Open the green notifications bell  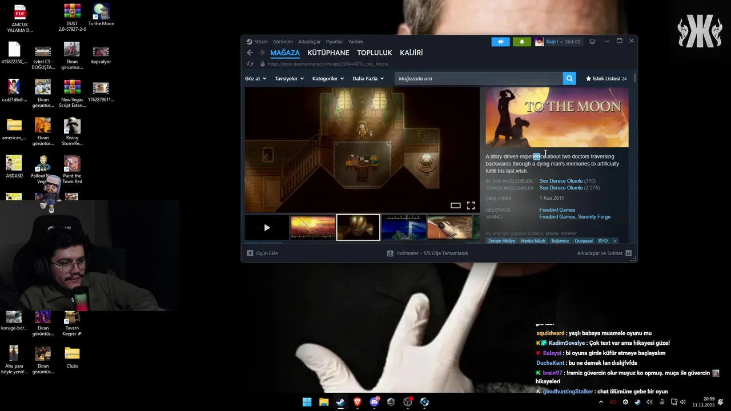521,42
